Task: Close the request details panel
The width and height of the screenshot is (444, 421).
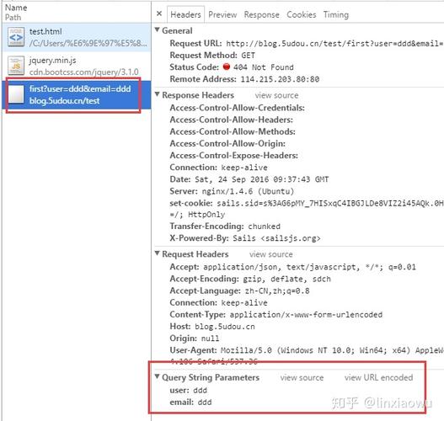Action: click(x=159, y=13)
